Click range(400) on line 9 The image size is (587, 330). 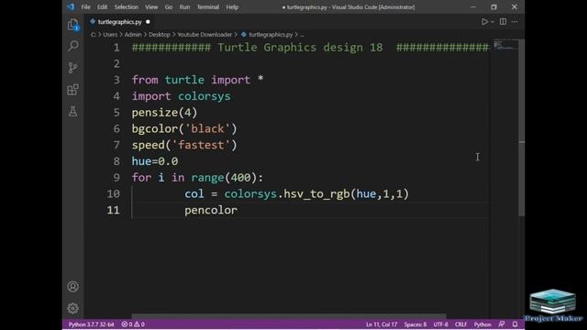[224, 177]
